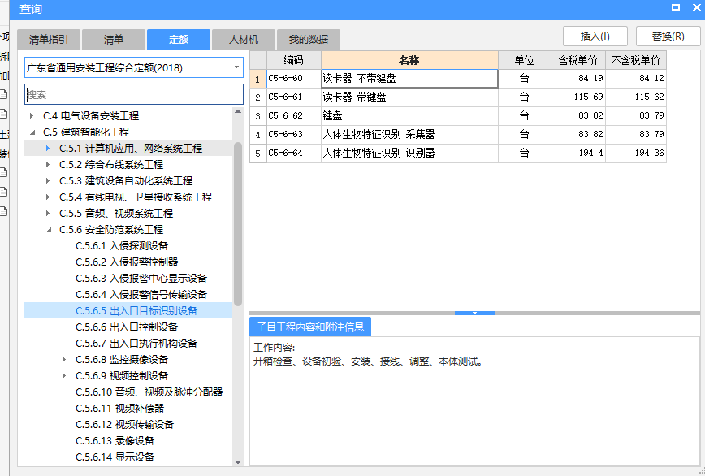Click the 含税单价 column header

coord(577,60)
